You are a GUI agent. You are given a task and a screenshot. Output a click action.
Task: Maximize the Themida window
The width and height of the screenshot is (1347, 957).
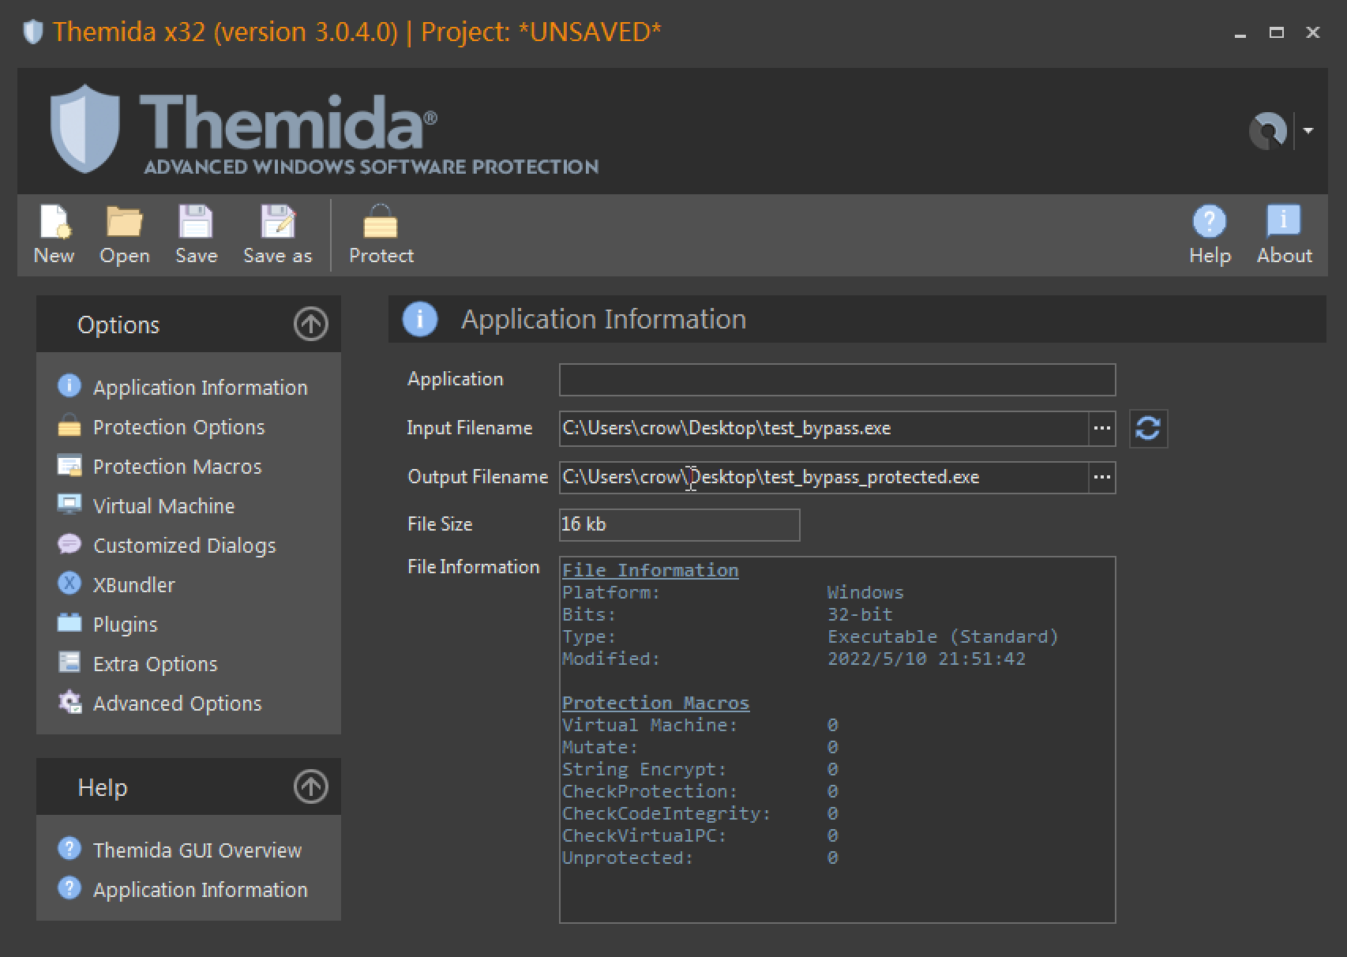(1277, 32)
